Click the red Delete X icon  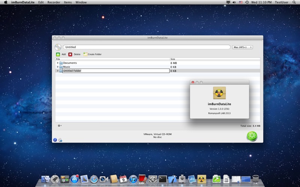[x=70, y=54]
